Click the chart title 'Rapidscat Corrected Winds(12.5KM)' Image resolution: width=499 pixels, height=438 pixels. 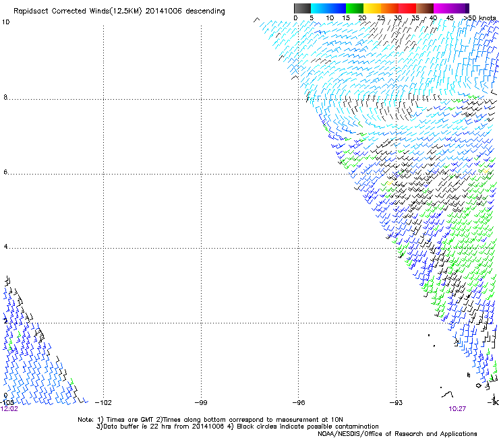78,11
